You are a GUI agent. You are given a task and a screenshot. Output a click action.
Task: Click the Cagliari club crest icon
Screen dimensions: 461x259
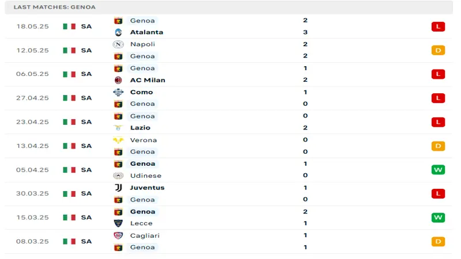pos(118,235)
